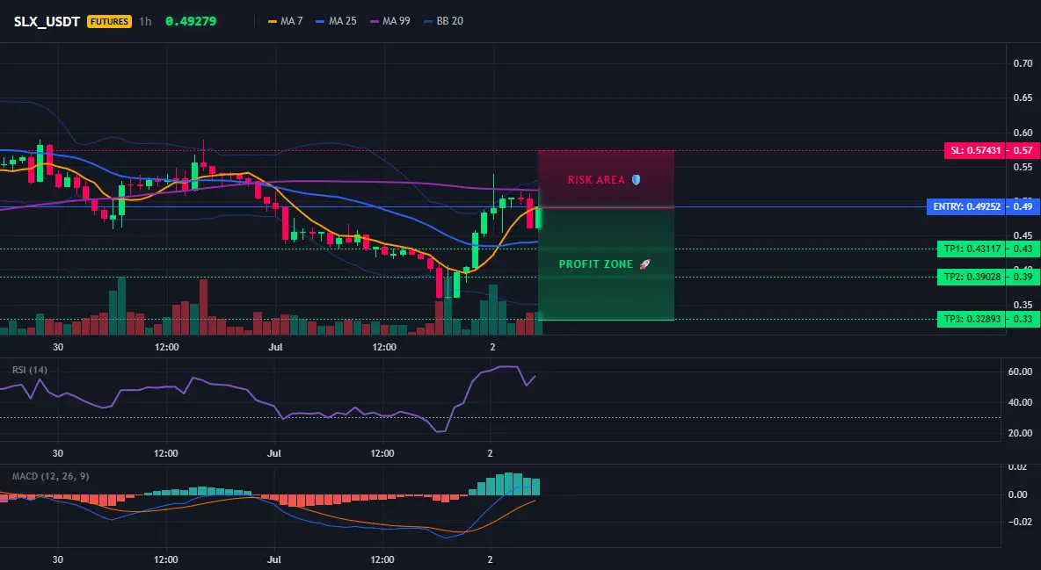Click 0.60 on the price axis
Viewport: 1041px width, 570px height.
[1023, 133]
